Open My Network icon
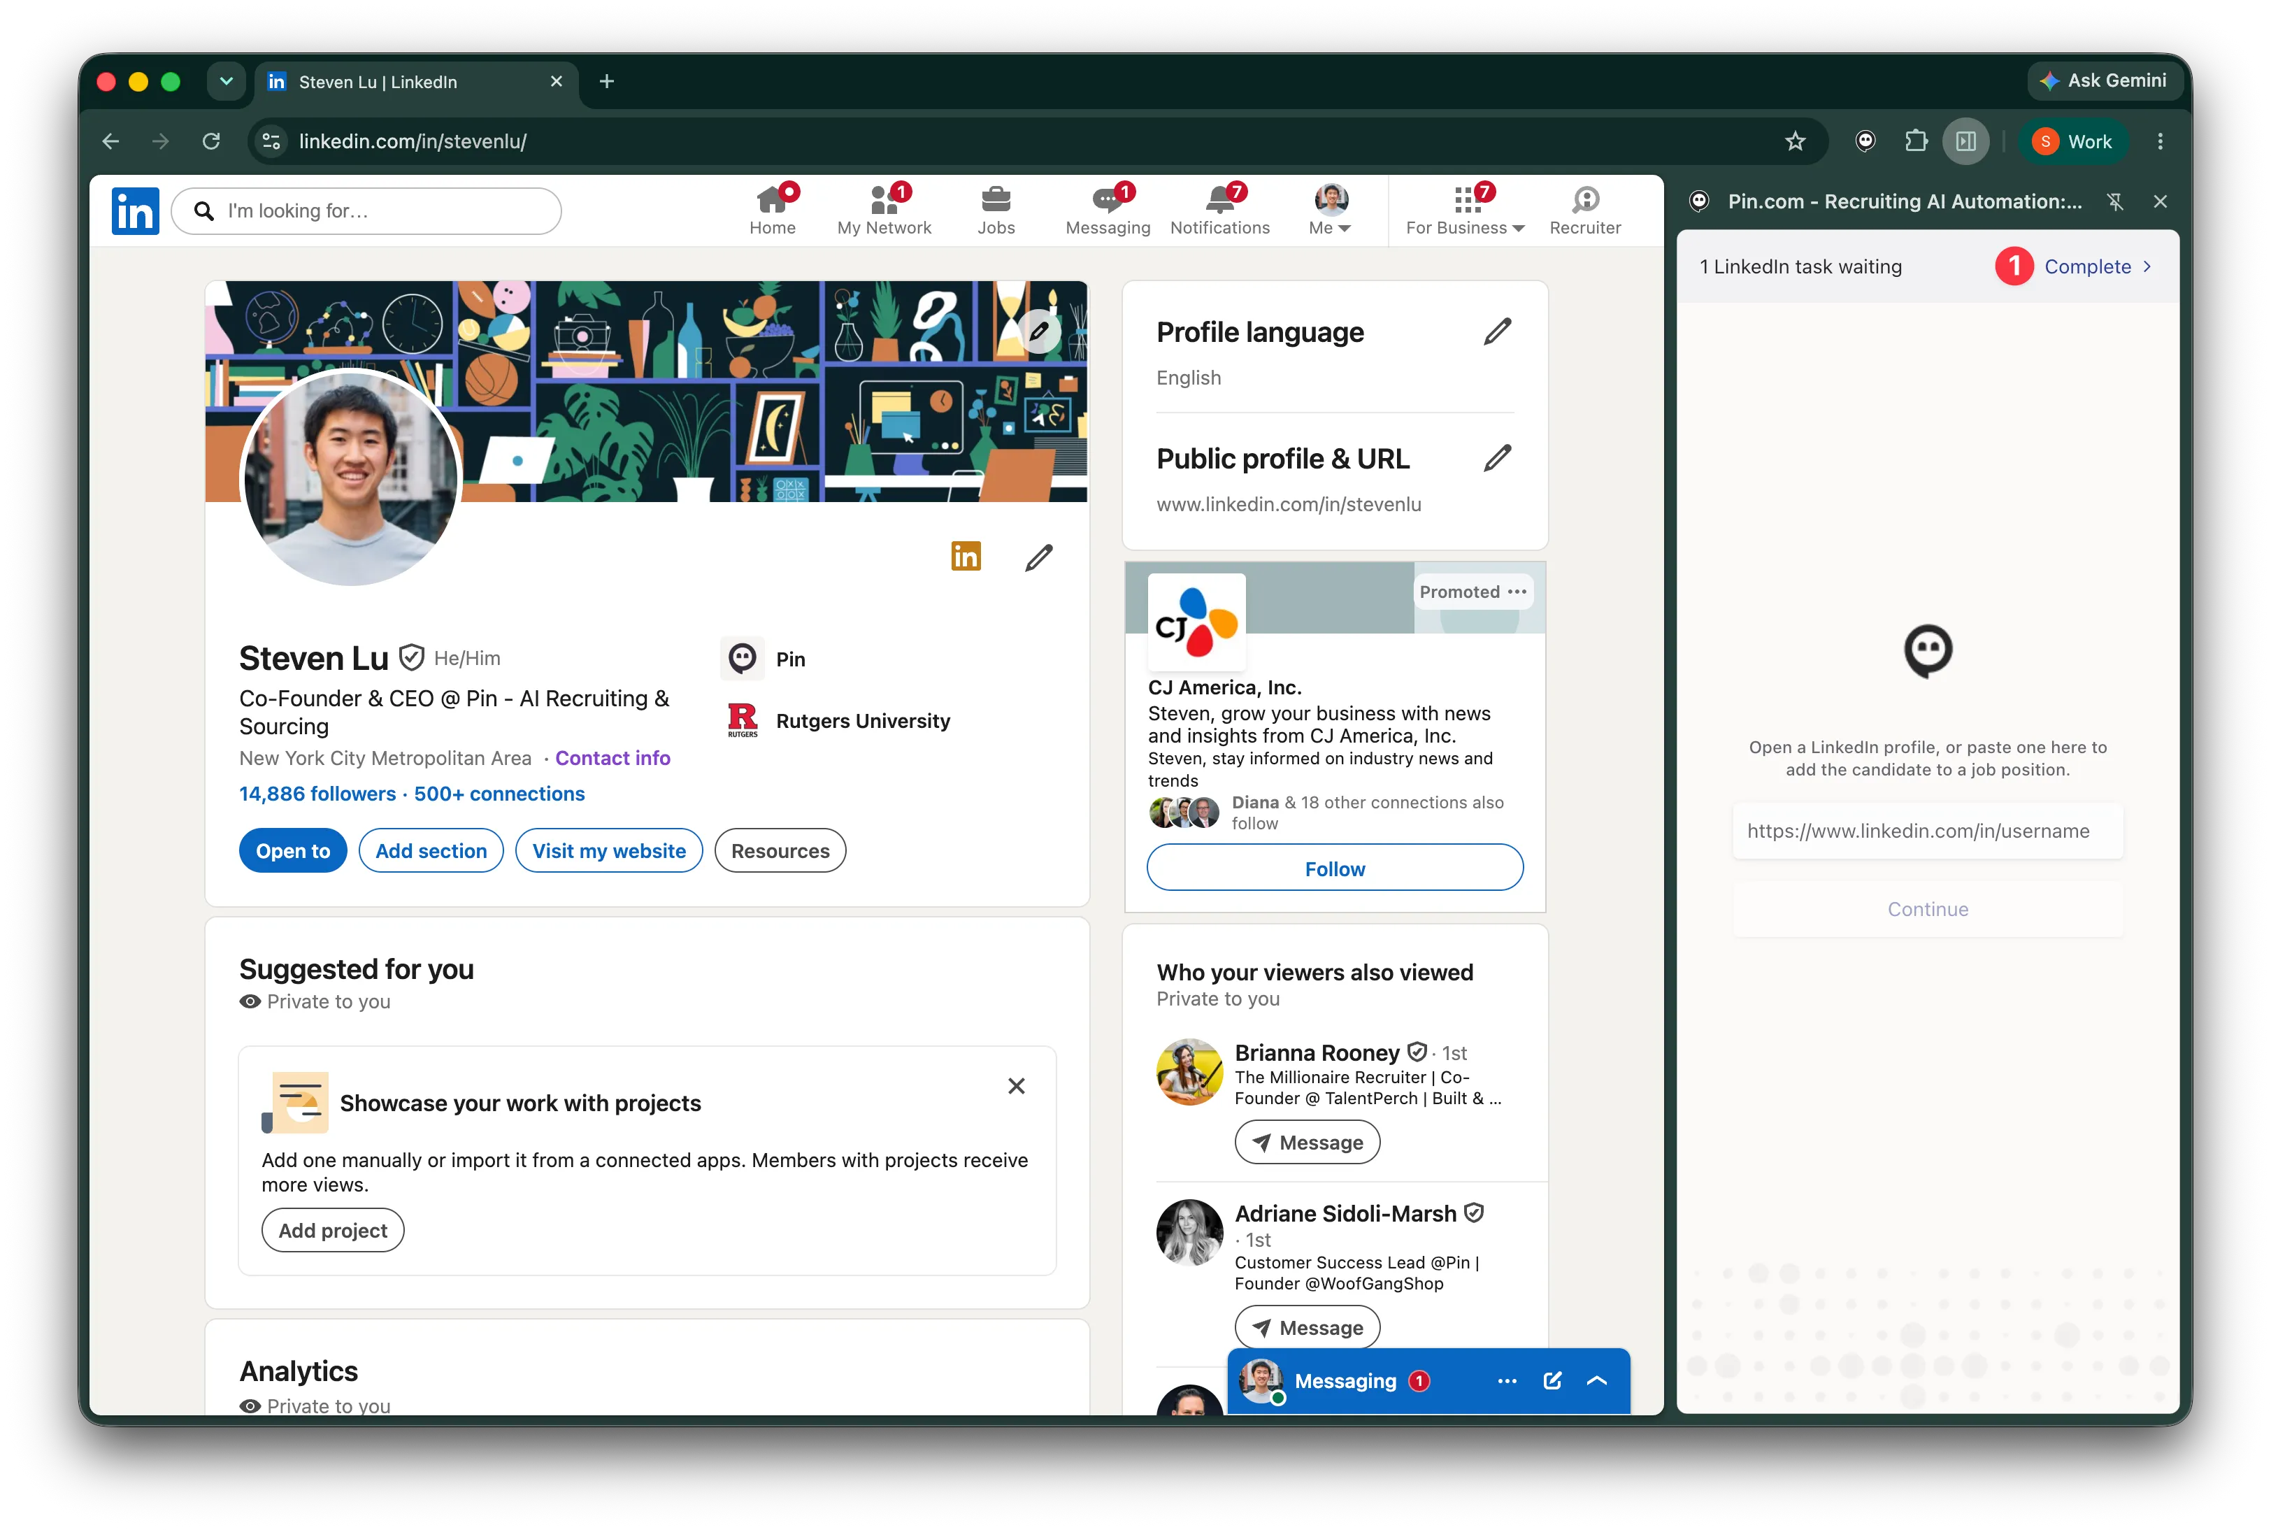Screen dimensions: 2271x1530 [x=884, y=210]
